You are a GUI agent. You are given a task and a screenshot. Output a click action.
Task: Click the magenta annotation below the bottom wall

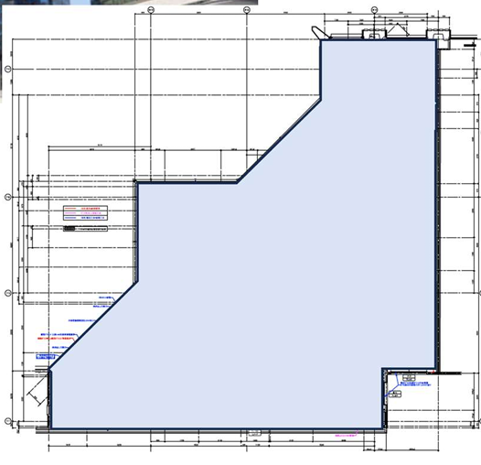[x=346, y=435]
